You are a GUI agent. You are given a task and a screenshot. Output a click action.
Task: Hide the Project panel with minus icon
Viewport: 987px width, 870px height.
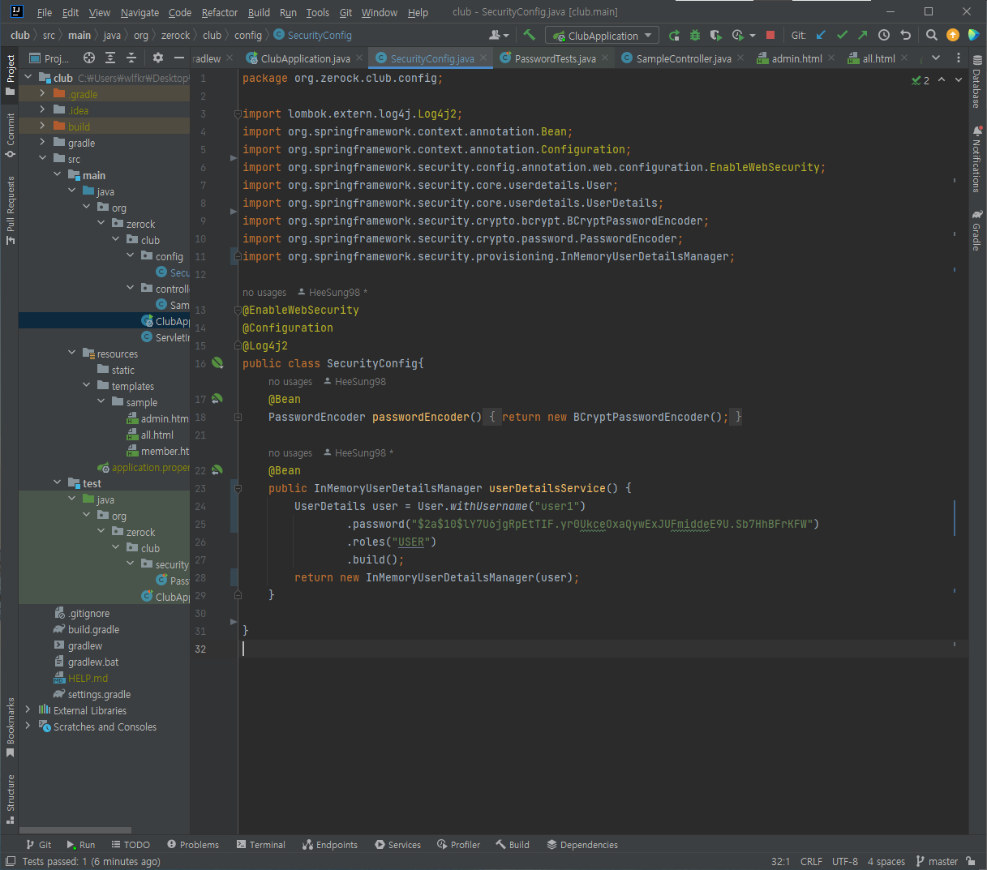pyautogui.click(x=179, y=58)
